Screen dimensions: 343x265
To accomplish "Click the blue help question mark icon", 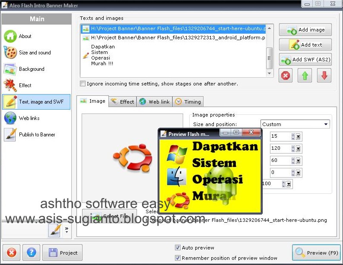I will pyautogui.click(x=31, y=252).
